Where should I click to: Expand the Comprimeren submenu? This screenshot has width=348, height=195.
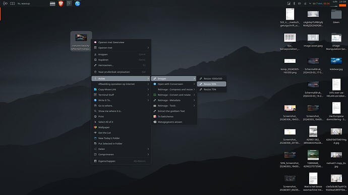point(121,154)
